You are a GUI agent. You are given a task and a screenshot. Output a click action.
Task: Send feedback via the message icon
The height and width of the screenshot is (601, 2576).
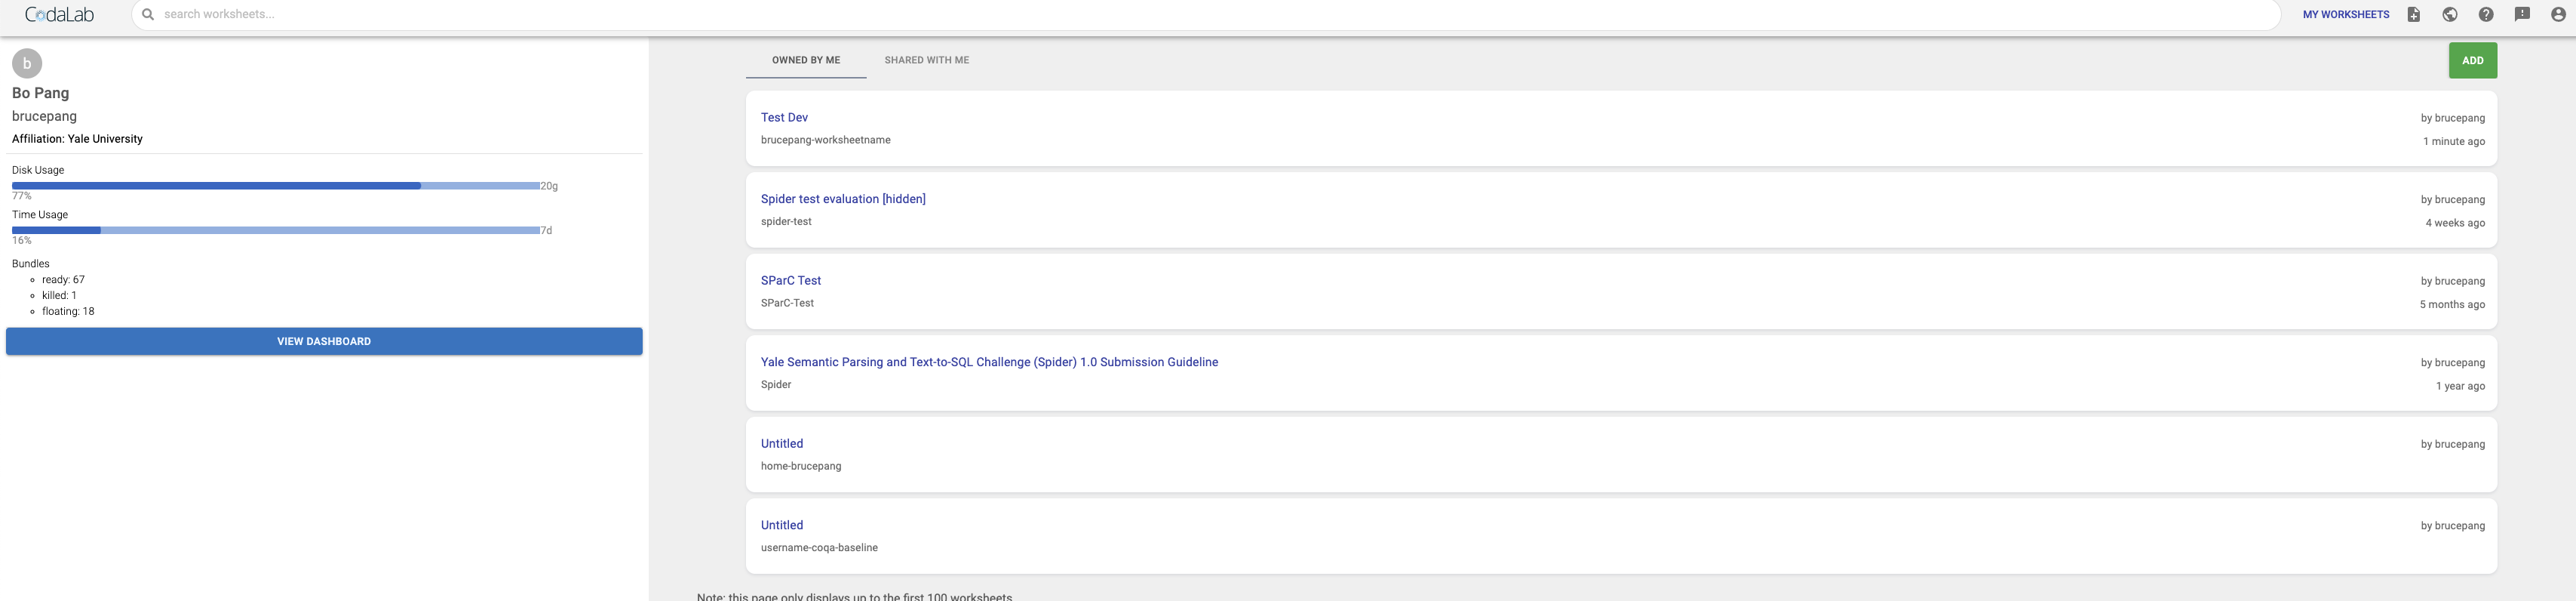click(x=2522, y=14)
